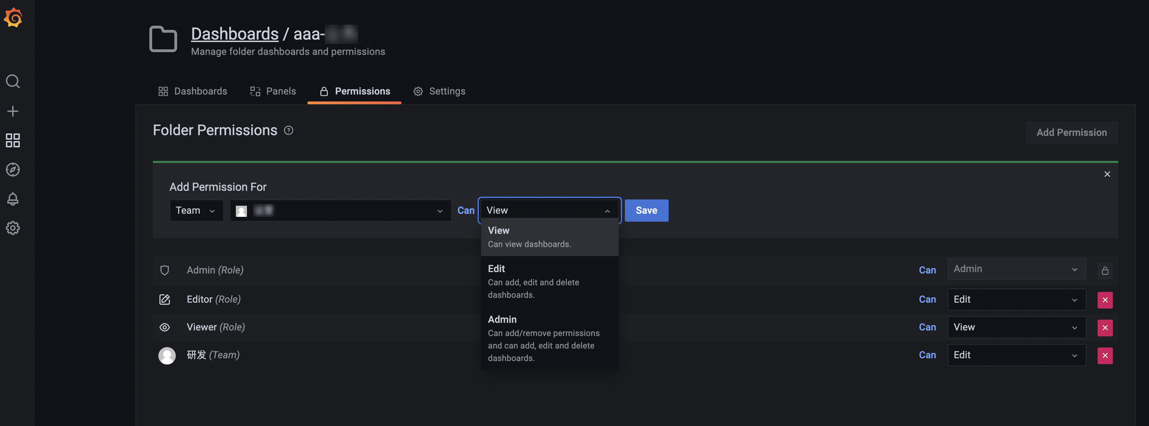The image size is (1149, 426).
Task: Open the search magnifier in the sidebar
Action: click(x=13, y=82)
